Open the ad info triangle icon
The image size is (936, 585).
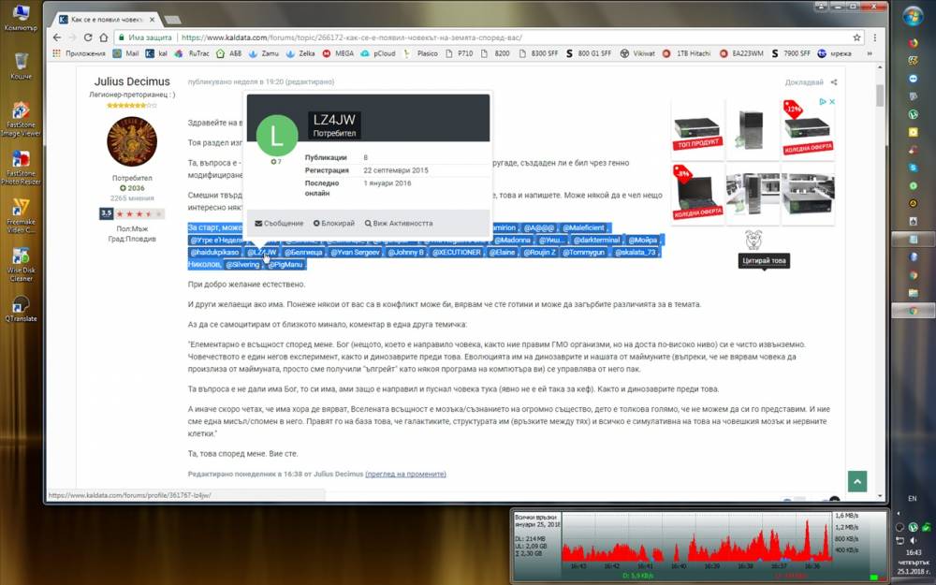click(822, 102)
